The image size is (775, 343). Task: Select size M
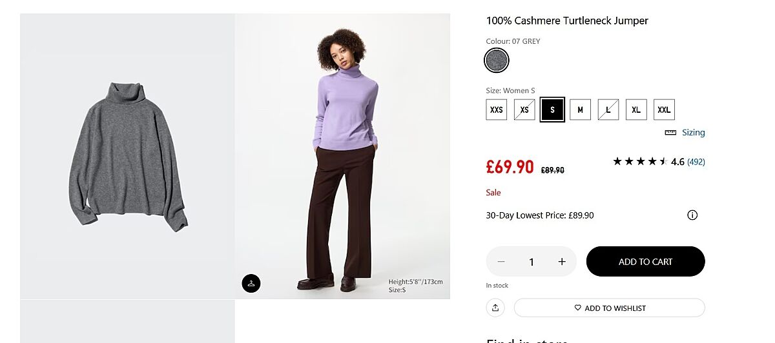[x=580, y=110]
